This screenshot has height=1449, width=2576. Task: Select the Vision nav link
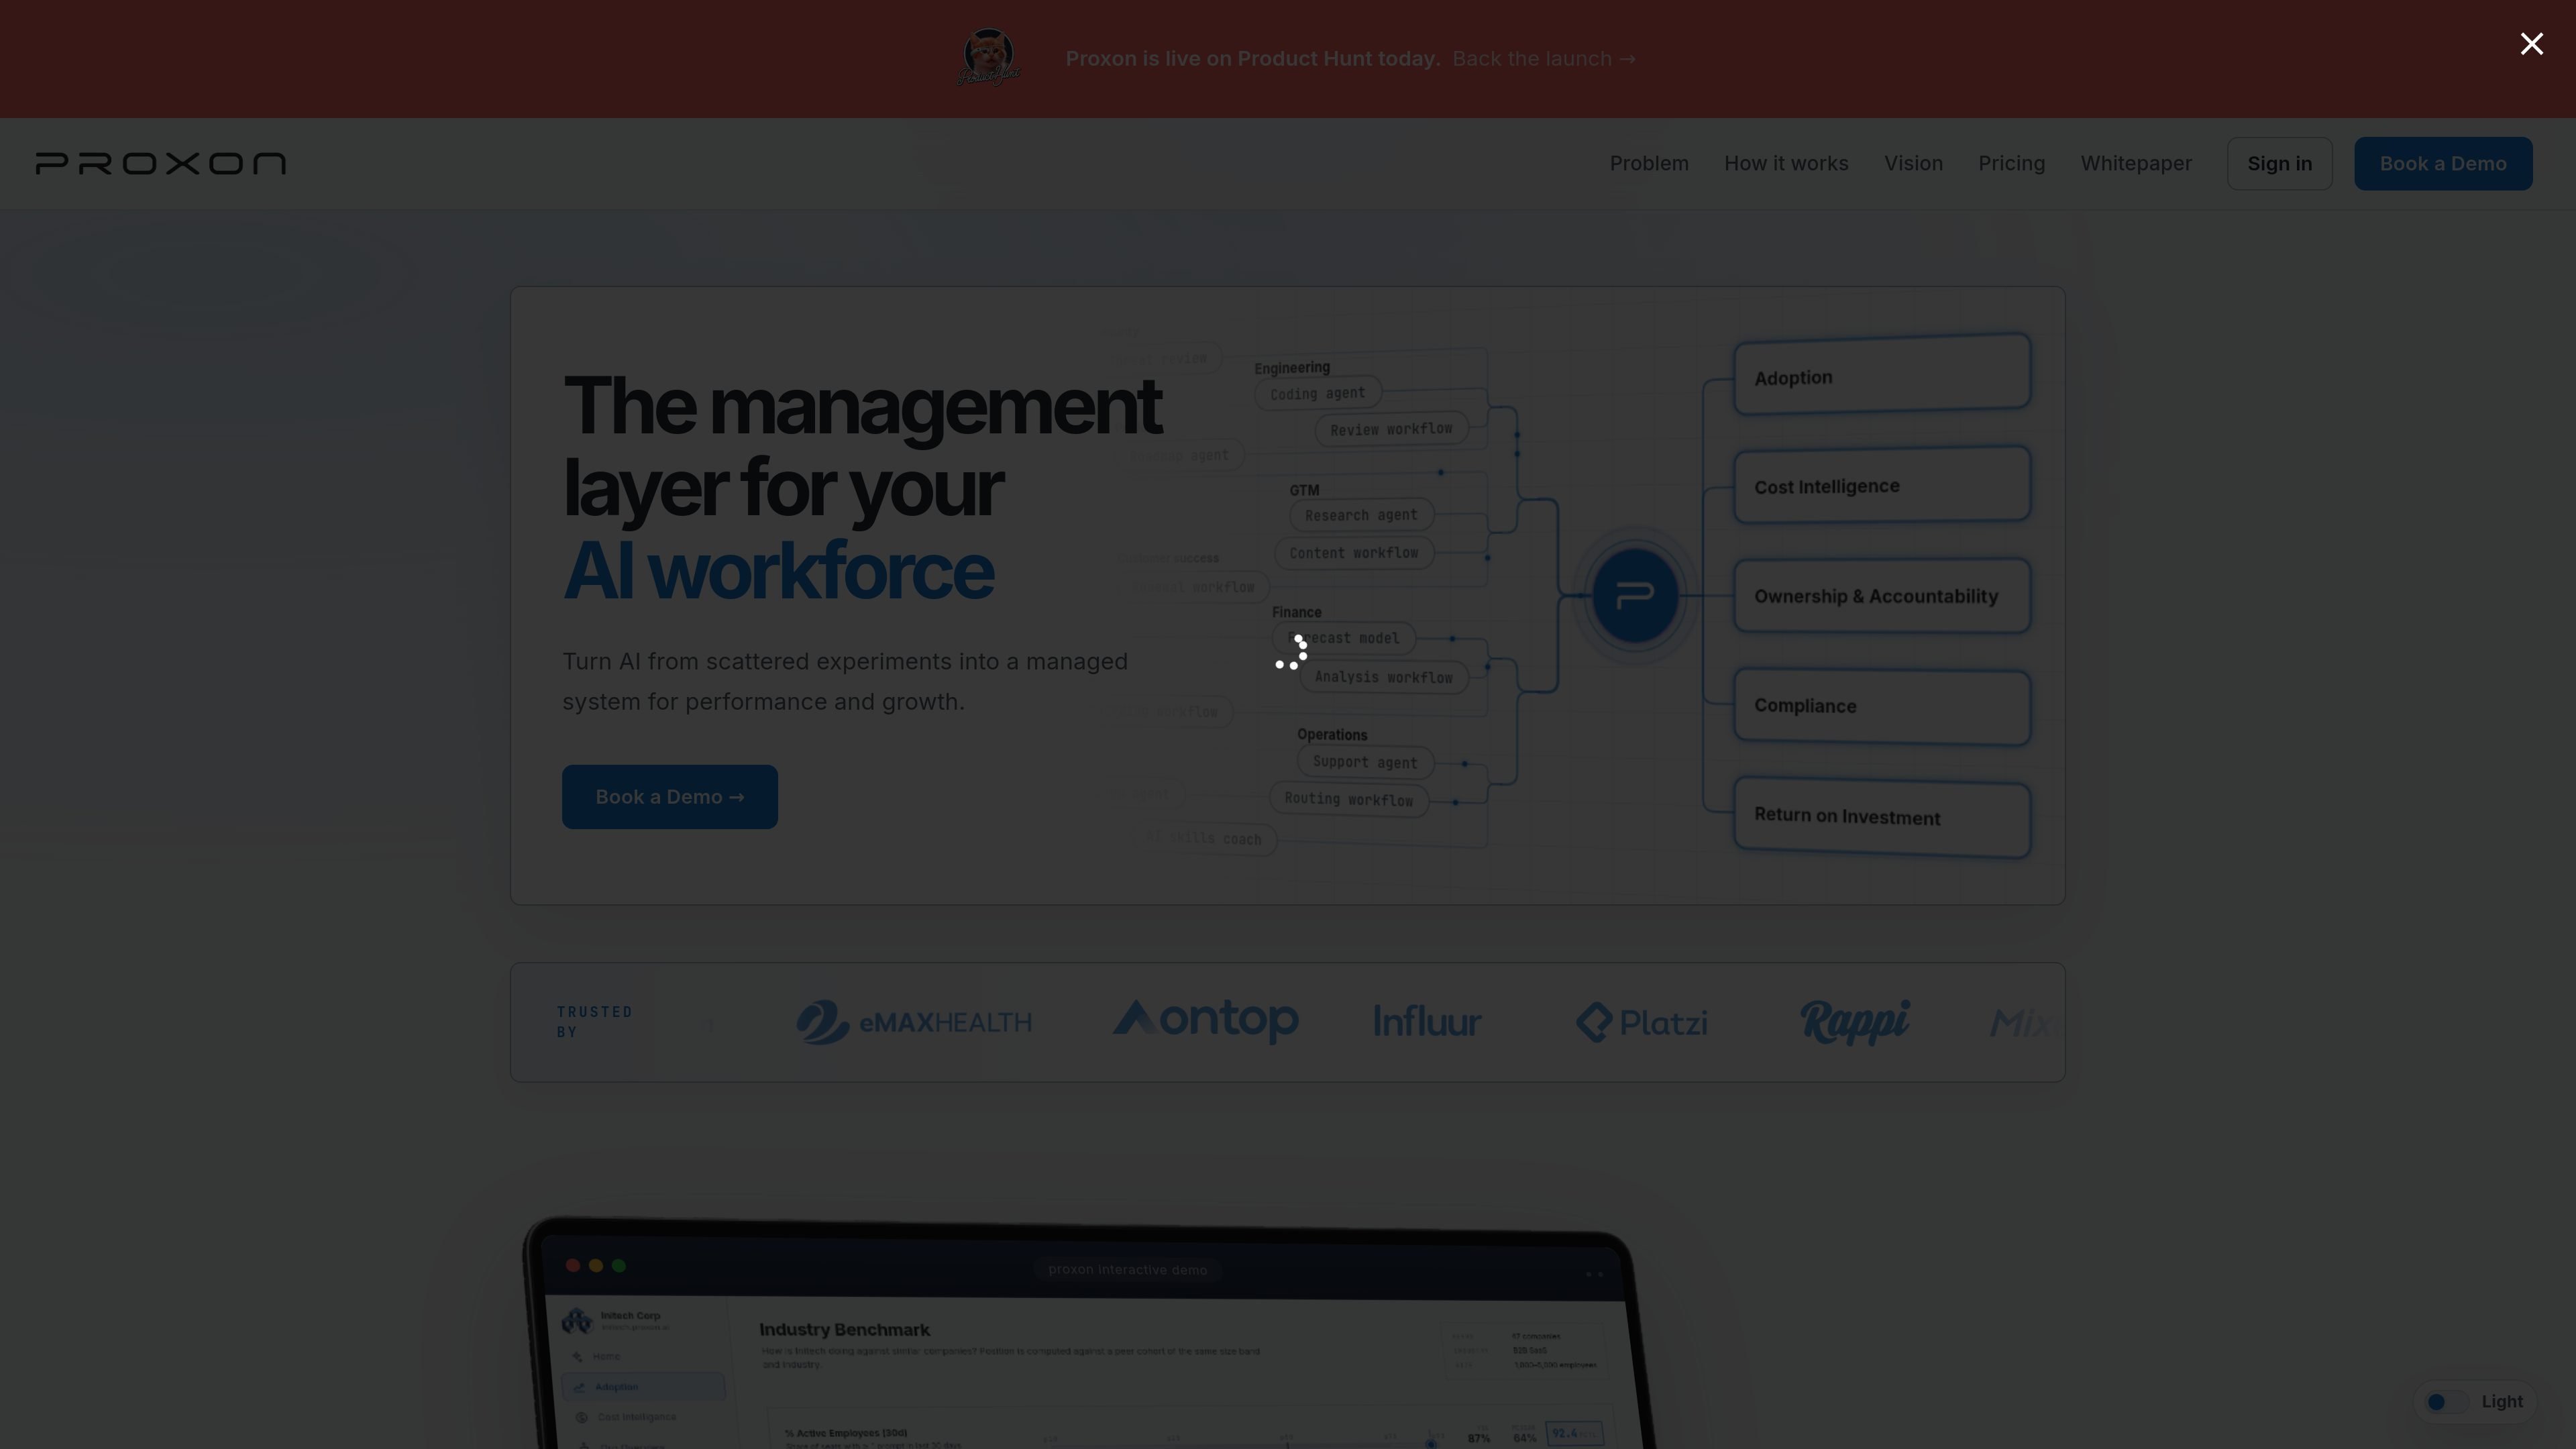coord(1913,163)
